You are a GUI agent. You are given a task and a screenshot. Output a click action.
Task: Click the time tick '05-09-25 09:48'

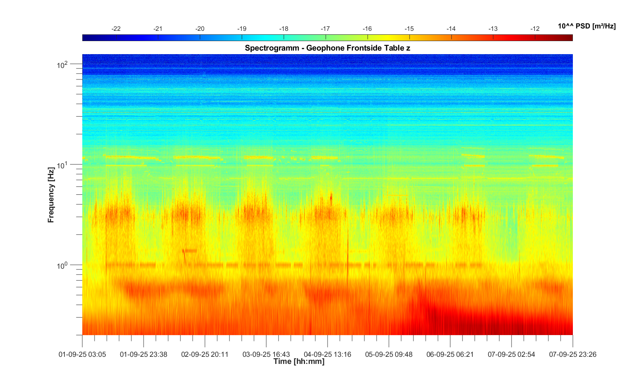coord(389,354)
